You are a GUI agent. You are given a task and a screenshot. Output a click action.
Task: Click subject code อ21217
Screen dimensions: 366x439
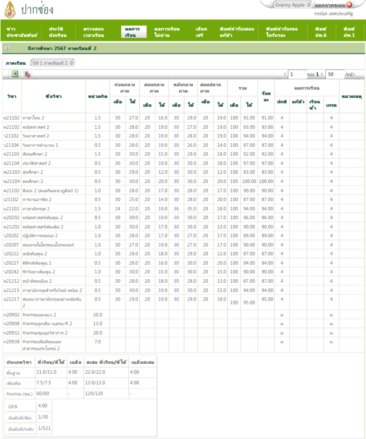point(11,299)
